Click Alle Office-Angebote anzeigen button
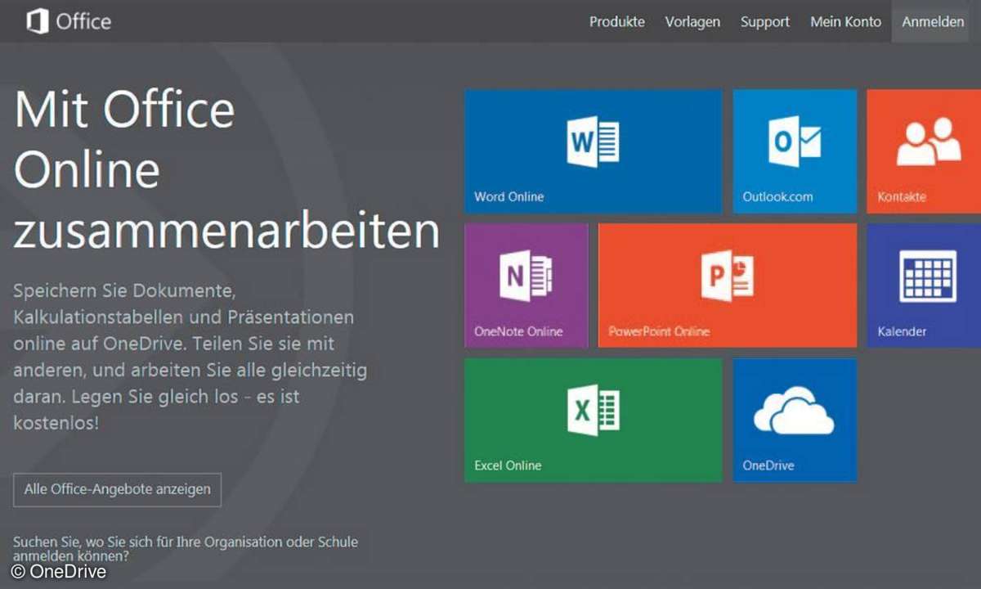981x589 pixels. pyautogui.click(x=117, y=489)
